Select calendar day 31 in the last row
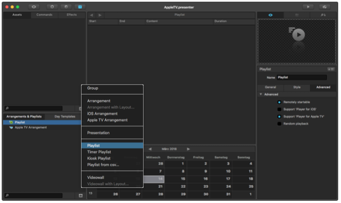The image size is (341, 203). pos(221,194)
